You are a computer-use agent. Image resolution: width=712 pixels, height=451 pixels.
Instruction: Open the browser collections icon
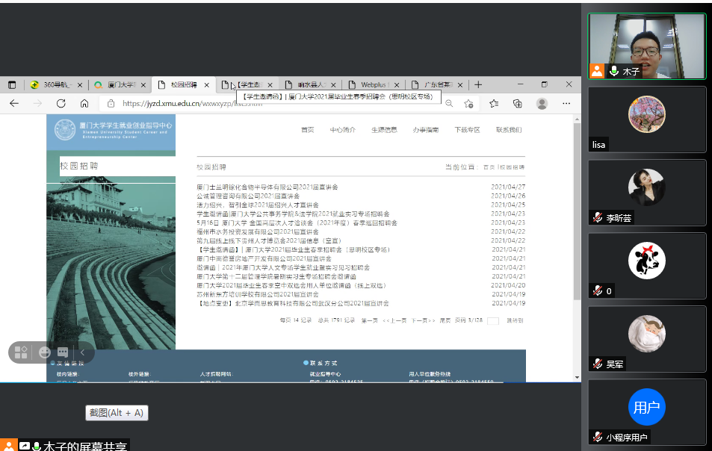coord(517,104)
